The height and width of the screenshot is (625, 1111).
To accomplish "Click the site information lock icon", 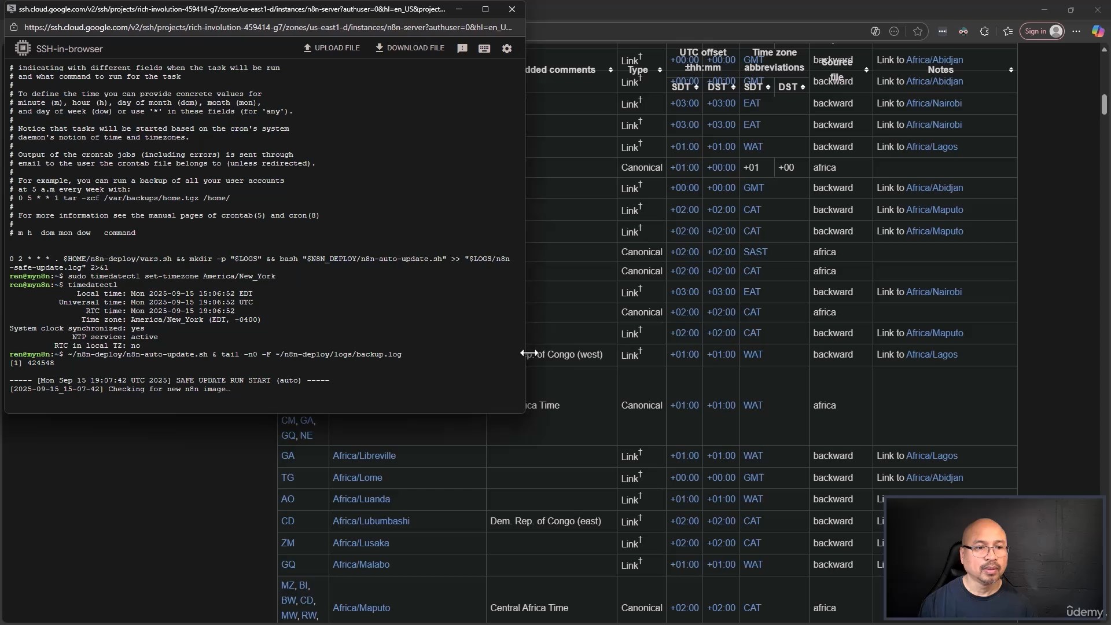I will [14, 27].
